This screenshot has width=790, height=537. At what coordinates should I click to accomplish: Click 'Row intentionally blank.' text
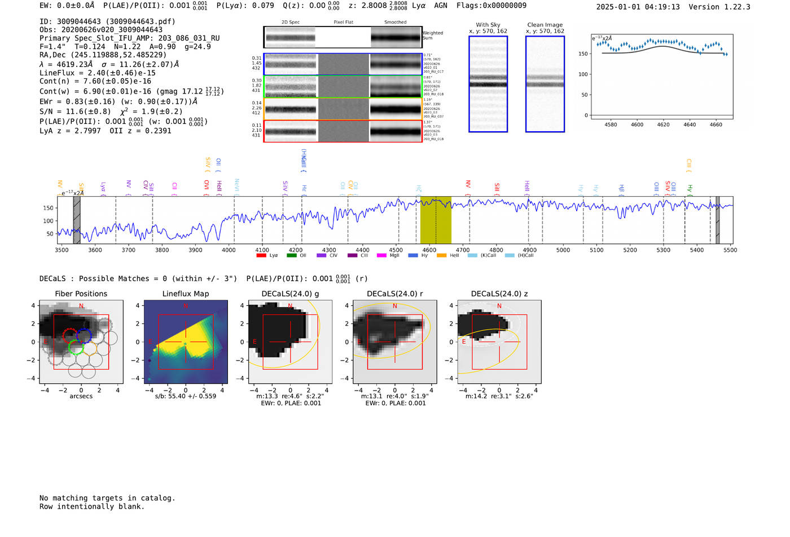click(x=92, y=507)
